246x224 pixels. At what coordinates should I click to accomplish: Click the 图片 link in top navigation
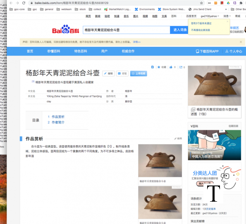[x=136, y=16]
